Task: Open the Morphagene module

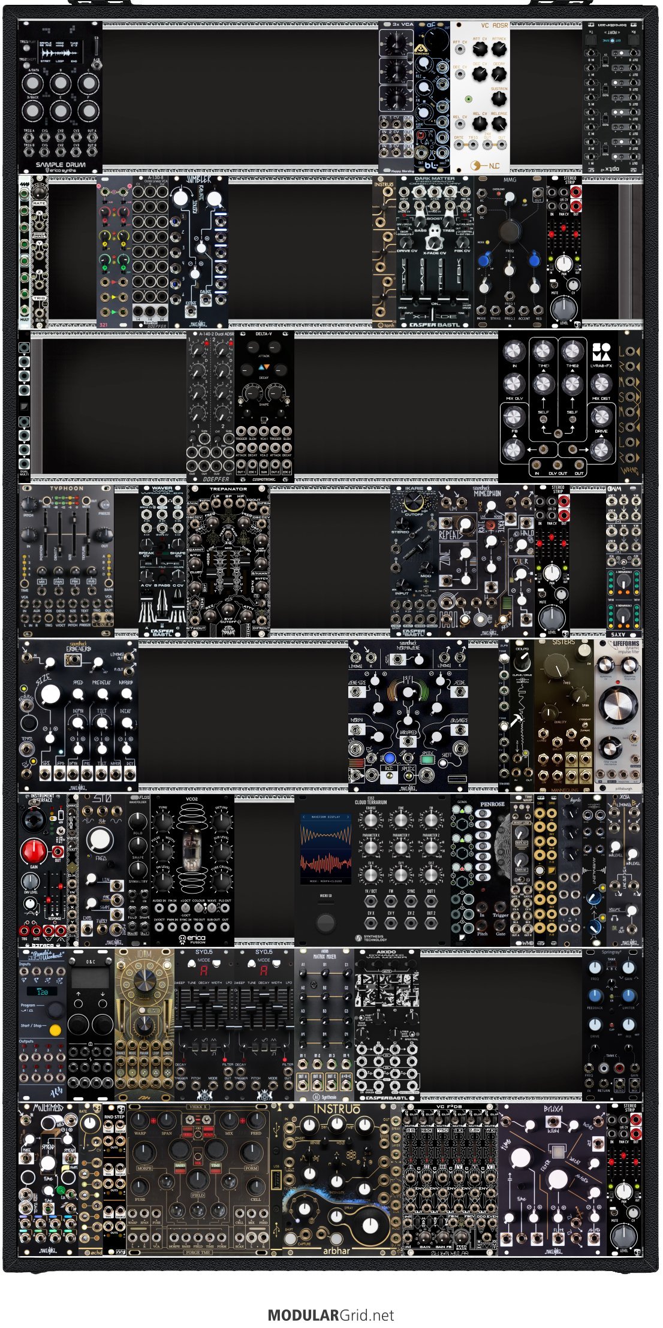Action: [408, 715]
